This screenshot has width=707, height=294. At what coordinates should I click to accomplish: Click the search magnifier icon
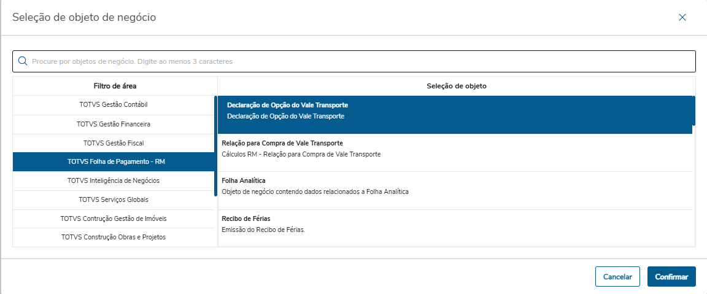coord(23,61)
